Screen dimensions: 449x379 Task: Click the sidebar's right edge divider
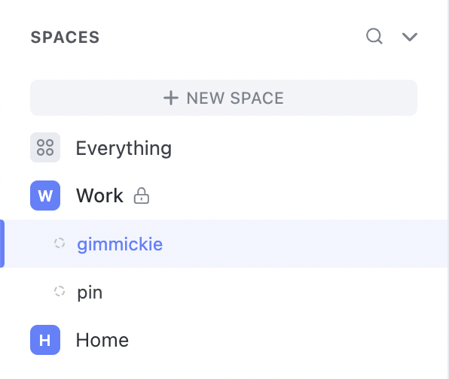point(447,189)
